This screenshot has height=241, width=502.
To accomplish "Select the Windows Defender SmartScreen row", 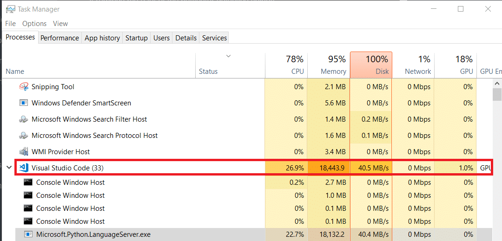I will coord(247,103).
